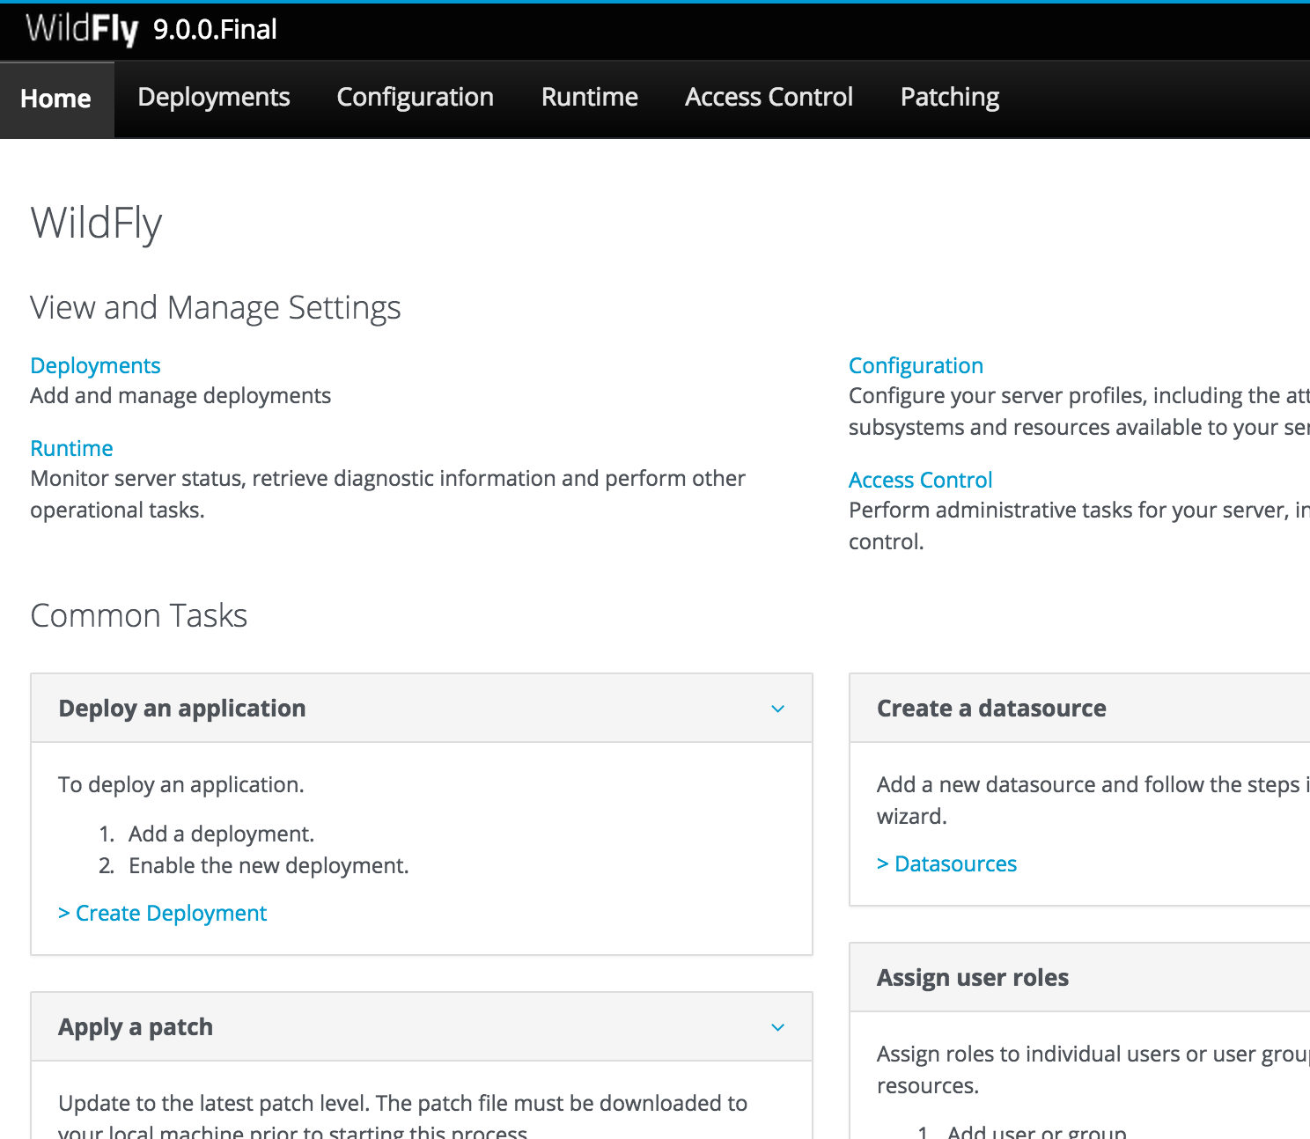Collapse the Apply a patch chevron
Screen dimensions: 1310x1139
(x=777, y=1027)
